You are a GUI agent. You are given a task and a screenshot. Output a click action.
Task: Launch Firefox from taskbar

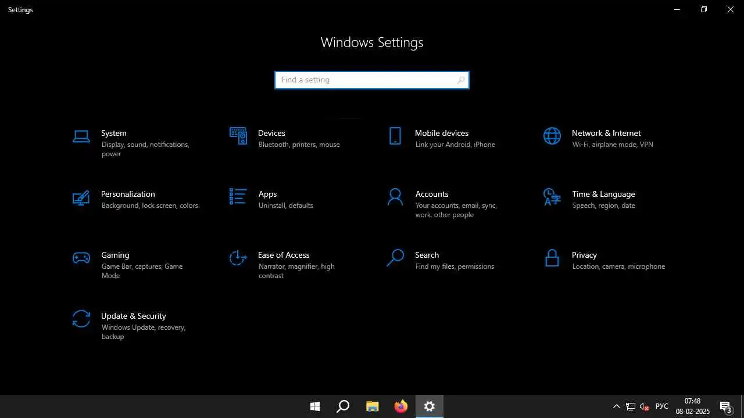(401, 406)
